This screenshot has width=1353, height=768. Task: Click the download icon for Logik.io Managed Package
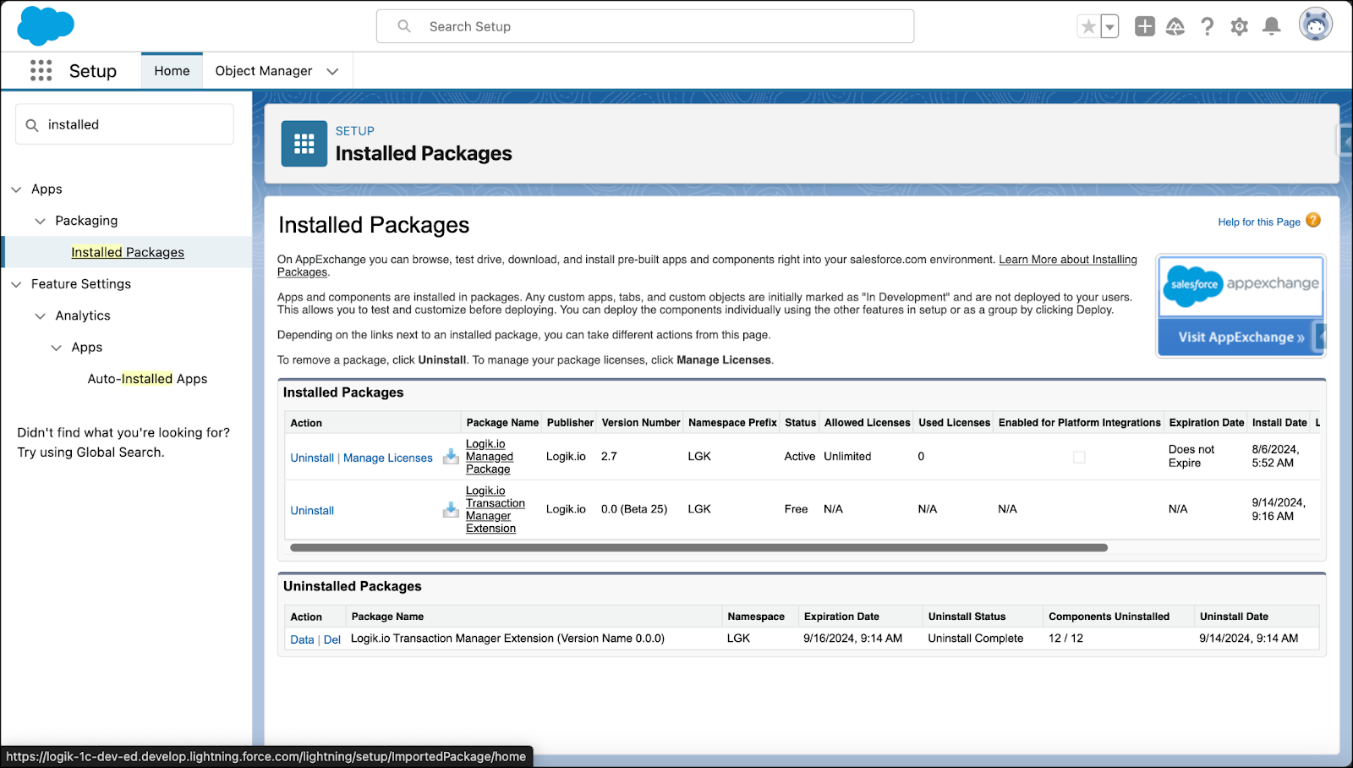[451, 456]
